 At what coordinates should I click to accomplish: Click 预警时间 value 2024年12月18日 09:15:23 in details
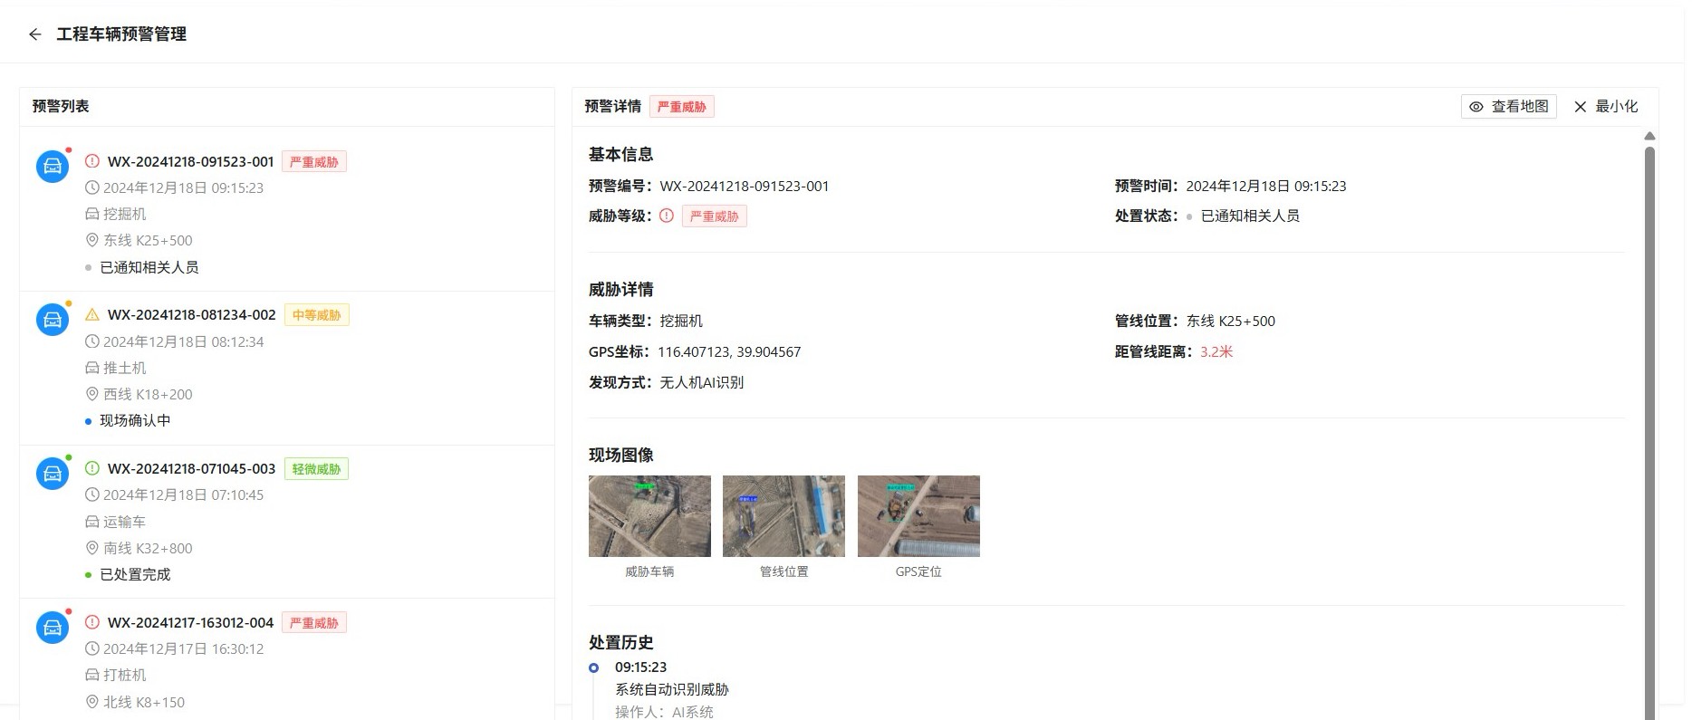click(x=1266, y=186)
